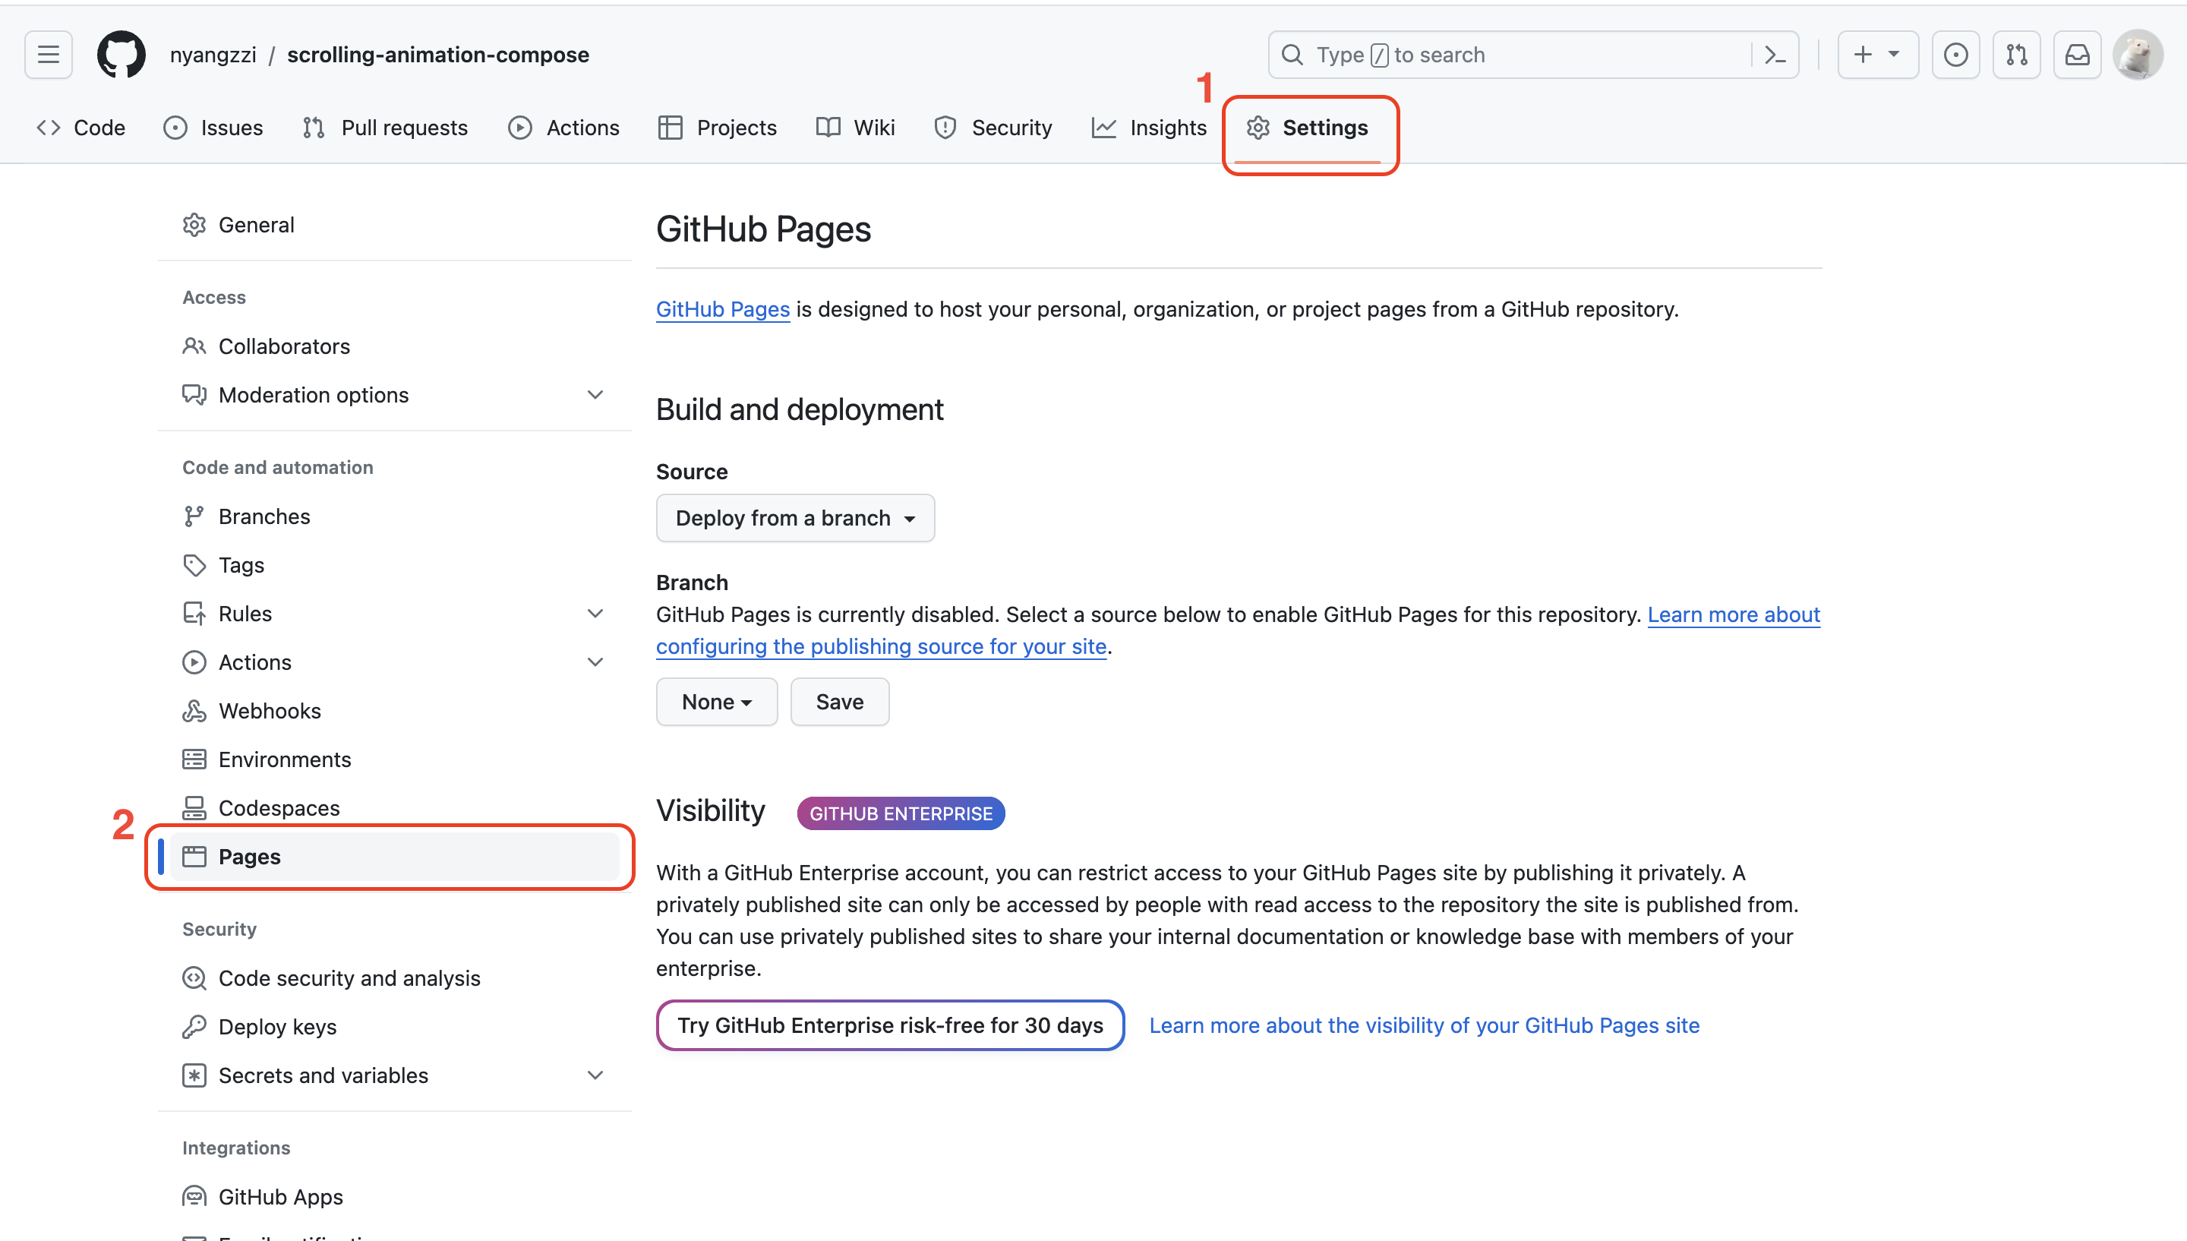Expand Moderation options in sidebar
This screenshot has width=2187, height=1241.
595,395
